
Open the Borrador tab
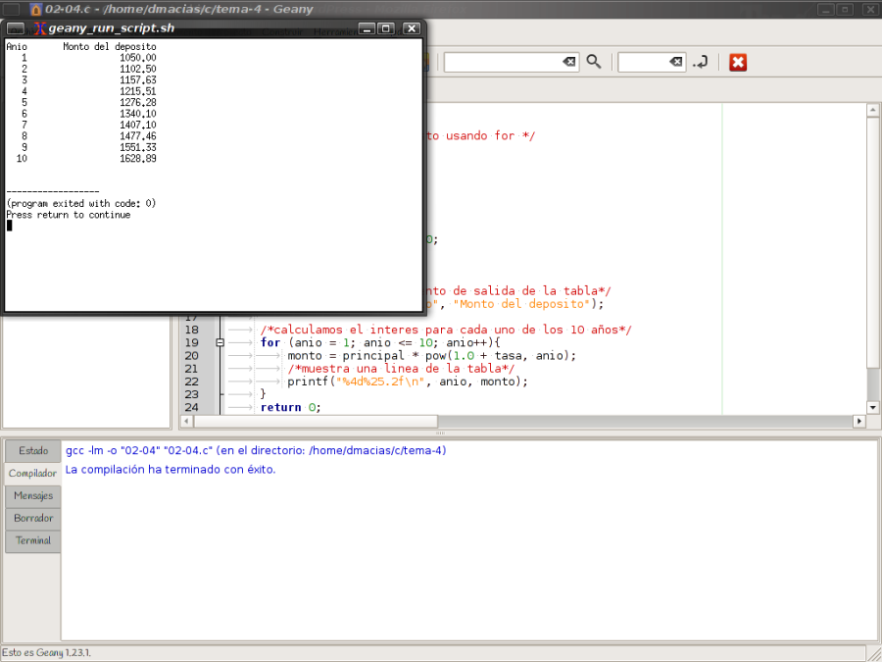pos(32,518)
